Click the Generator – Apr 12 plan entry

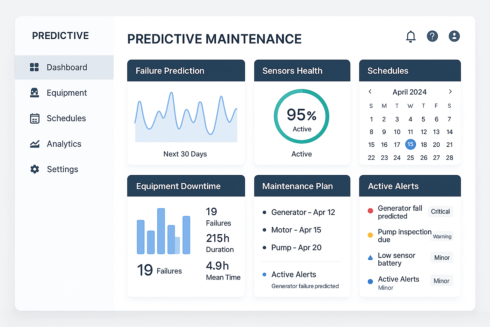coord(303,212)
